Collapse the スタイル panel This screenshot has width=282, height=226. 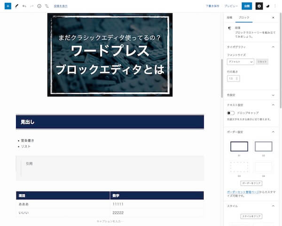pos(251,206)
